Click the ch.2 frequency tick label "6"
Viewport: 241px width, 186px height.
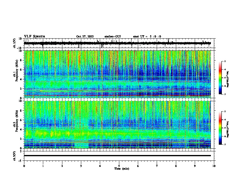[21, 120]
